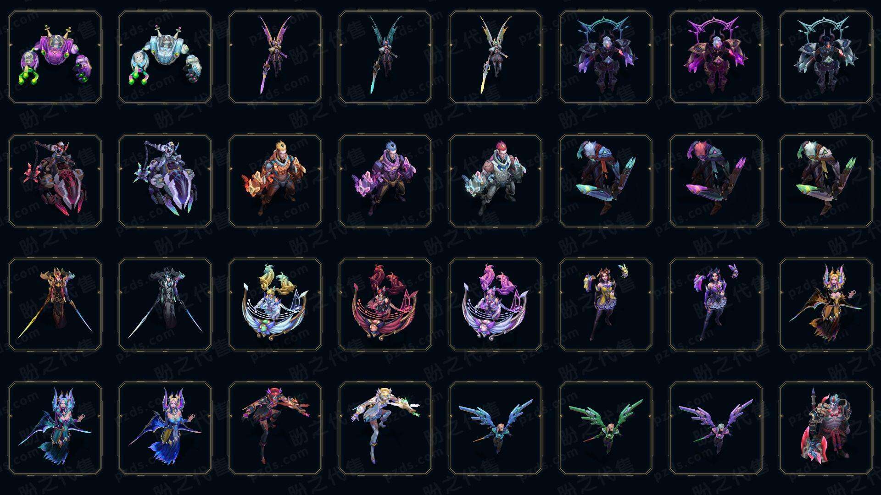
Task: Select the golden horned winged woman
Action: pyautogui.click(x=826, y=304)
